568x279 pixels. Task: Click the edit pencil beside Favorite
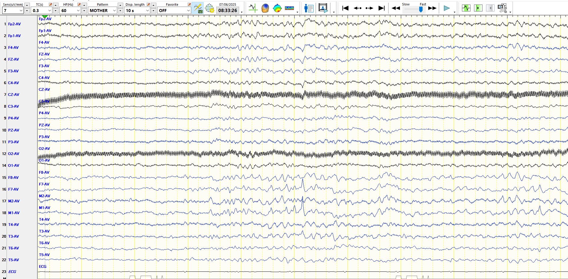point(189,5)
